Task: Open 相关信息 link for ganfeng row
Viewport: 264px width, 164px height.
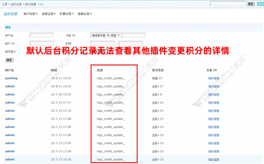Action: click(x=214, y=78)
